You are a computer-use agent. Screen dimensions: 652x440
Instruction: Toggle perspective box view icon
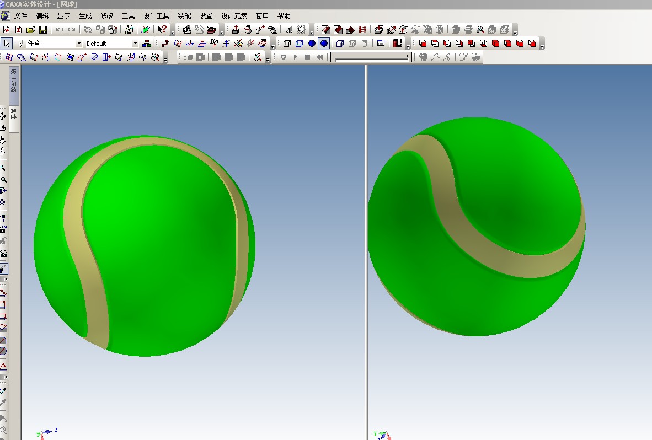point(340,43)
